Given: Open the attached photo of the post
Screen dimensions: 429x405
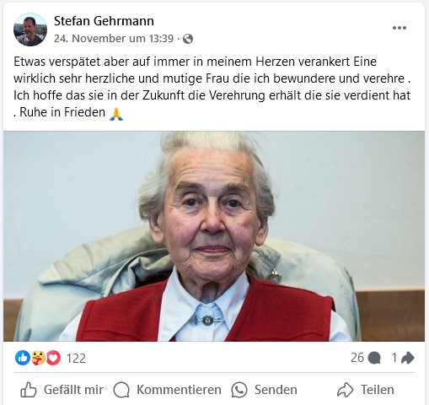Looking at the screenshot, I should pos(214,236).
